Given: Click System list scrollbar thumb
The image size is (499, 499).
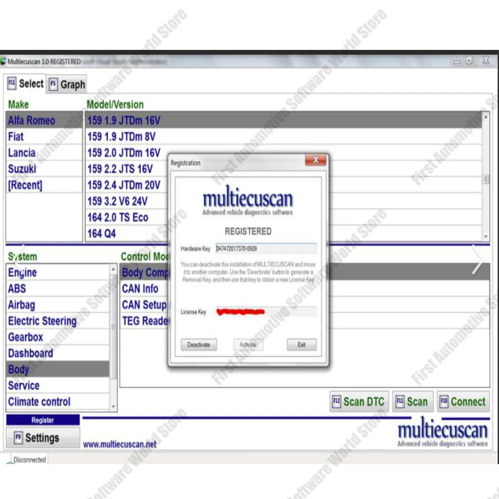Looking at the screenshot, I should [x=113, y=326].
